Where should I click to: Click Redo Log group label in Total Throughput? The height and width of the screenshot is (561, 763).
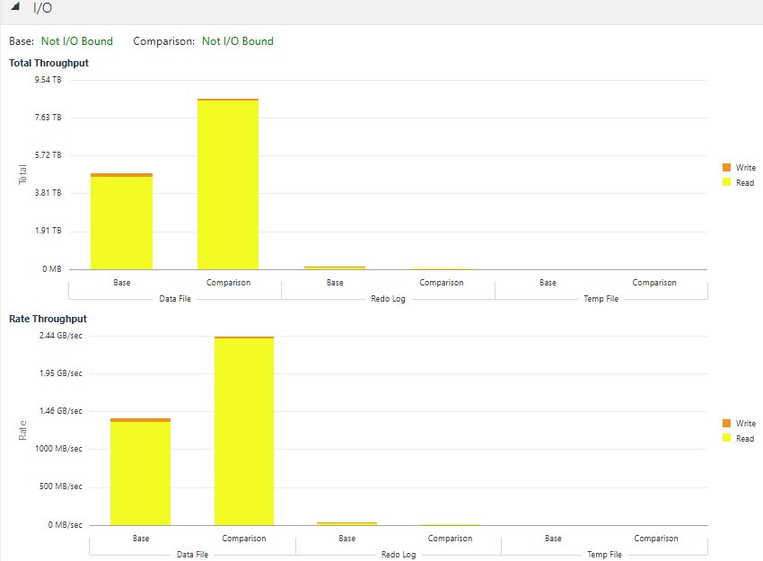pos(388,299)
